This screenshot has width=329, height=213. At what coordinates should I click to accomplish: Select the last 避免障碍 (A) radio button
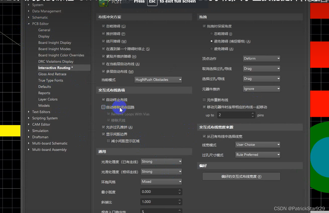tap(211, 49)
